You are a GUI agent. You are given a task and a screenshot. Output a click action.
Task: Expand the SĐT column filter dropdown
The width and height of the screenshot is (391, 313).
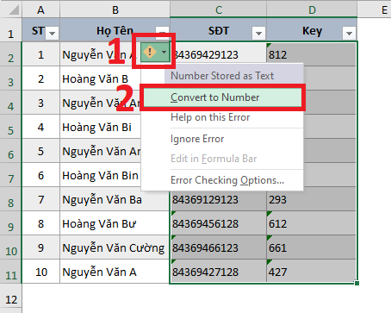click(258, 33)
